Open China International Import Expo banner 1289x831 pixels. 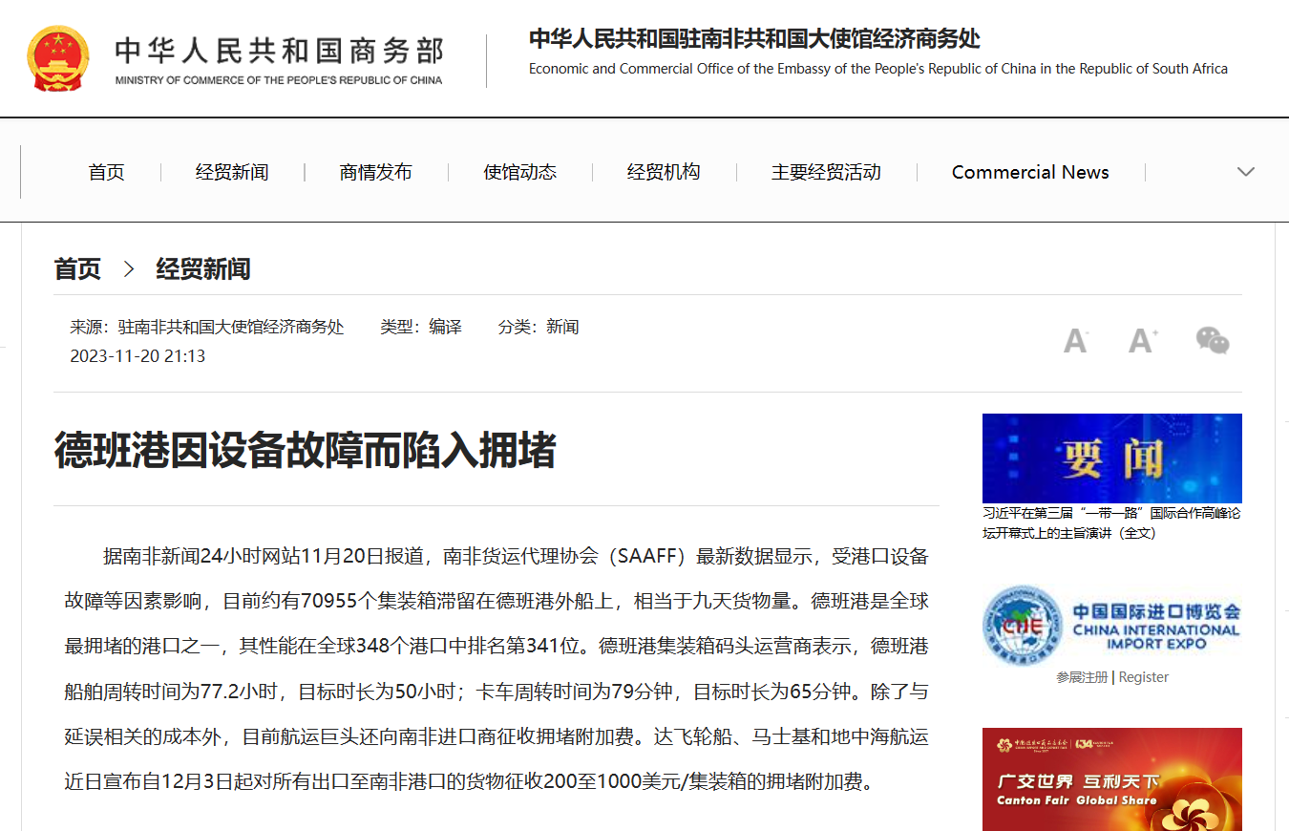(1112, 626)
